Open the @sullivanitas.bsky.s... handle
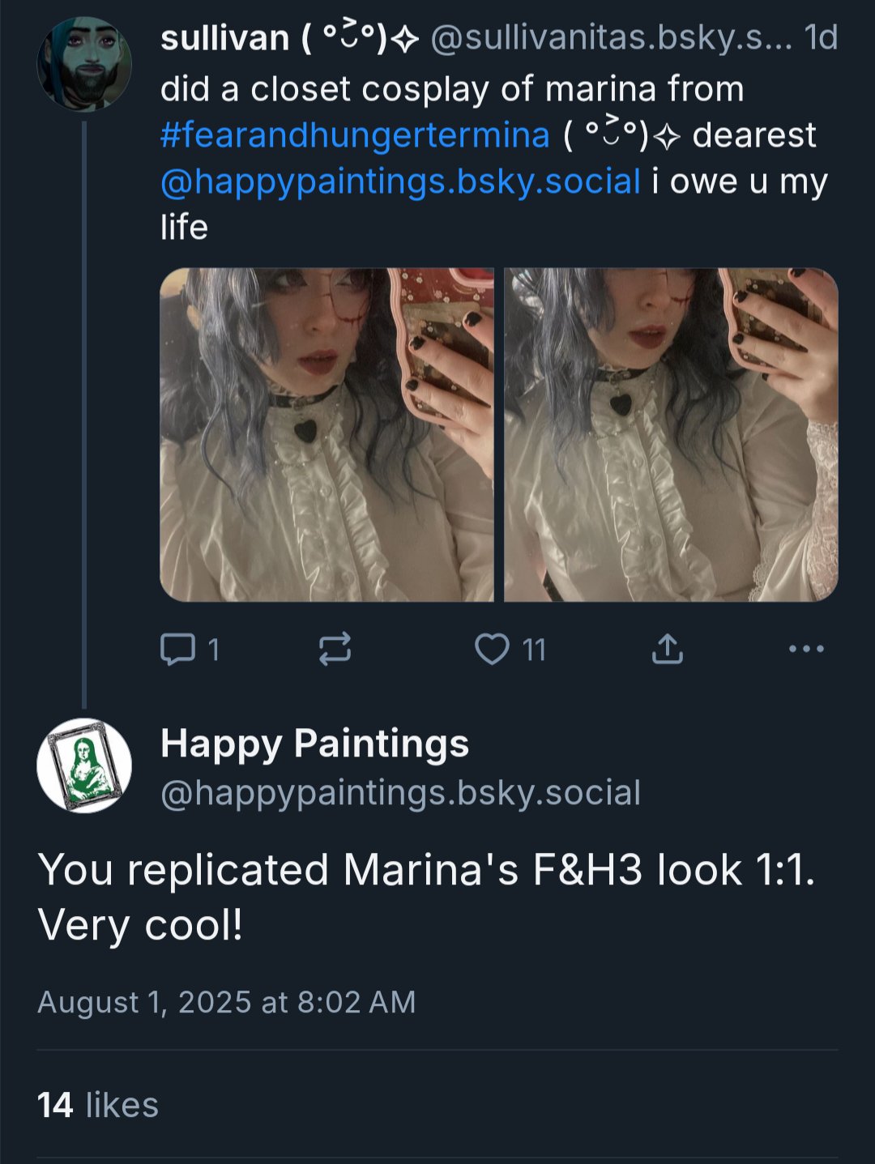This screenshot has height=1164, width=875. tap(610, 38)
